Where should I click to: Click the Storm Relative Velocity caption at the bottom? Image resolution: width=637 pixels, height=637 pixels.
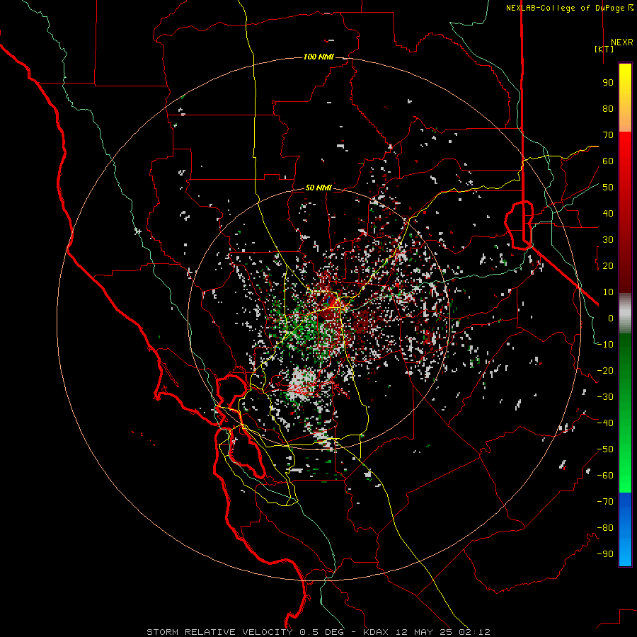pyautogui.click(x=318, y=632)
